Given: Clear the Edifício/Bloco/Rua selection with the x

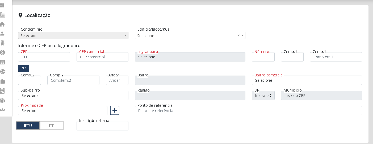Looking at the screenshot, I should point(238,35).
